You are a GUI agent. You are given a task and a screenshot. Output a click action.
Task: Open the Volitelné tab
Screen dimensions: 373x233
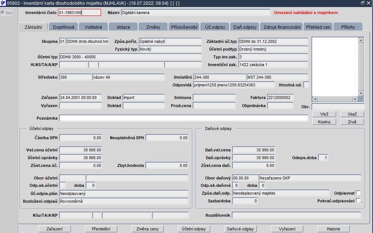(x=93, y=27)
